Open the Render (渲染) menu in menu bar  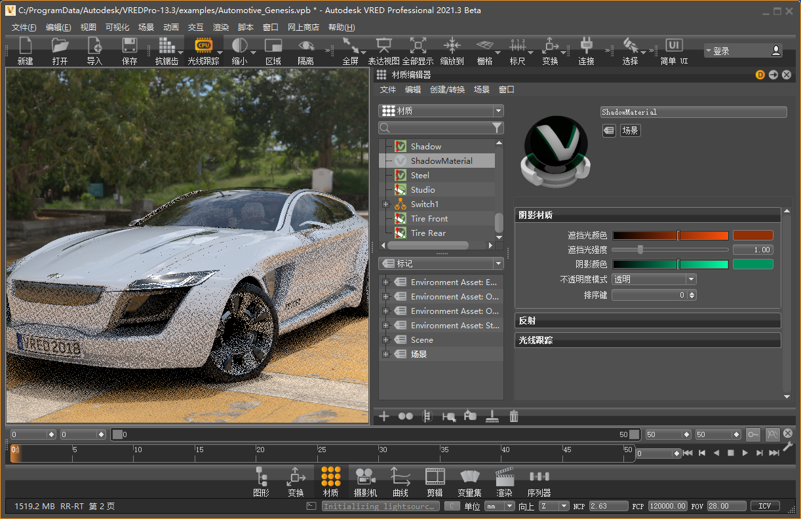tap(221, 28)
